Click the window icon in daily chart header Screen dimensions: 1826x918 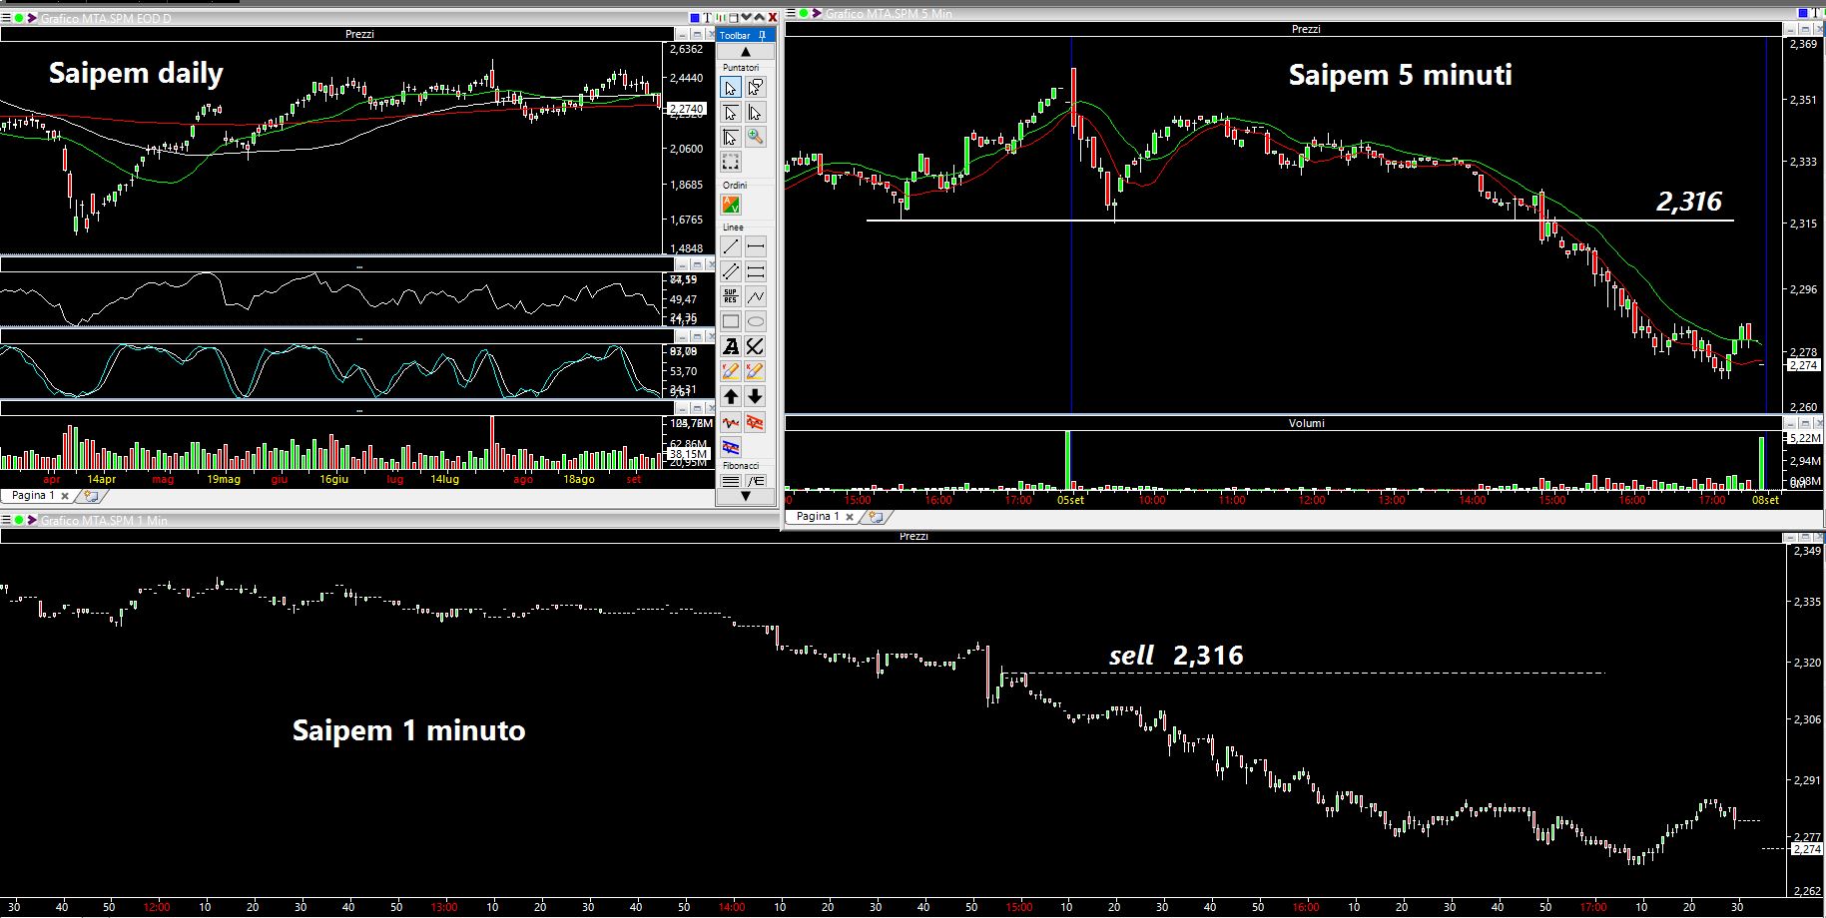coord(734,18)
